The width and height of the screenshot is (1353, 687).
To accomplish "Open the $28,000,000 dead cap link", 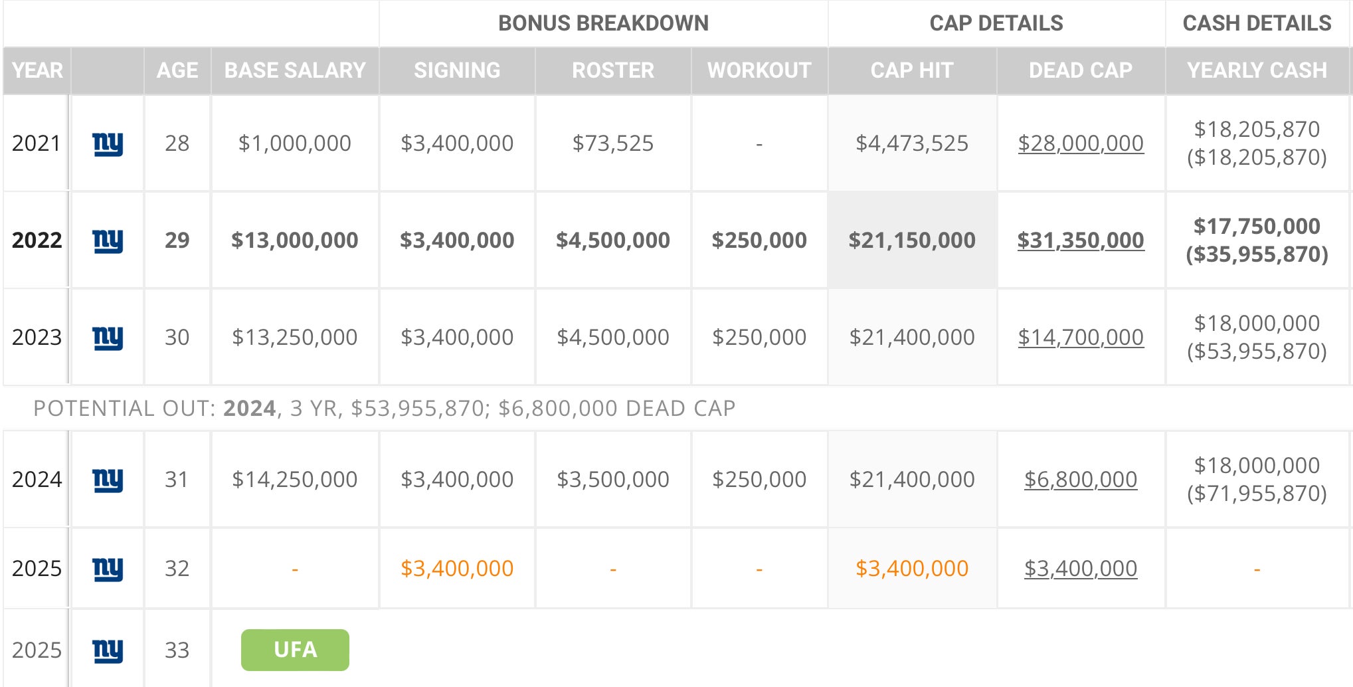I will tap(1080, 144).
